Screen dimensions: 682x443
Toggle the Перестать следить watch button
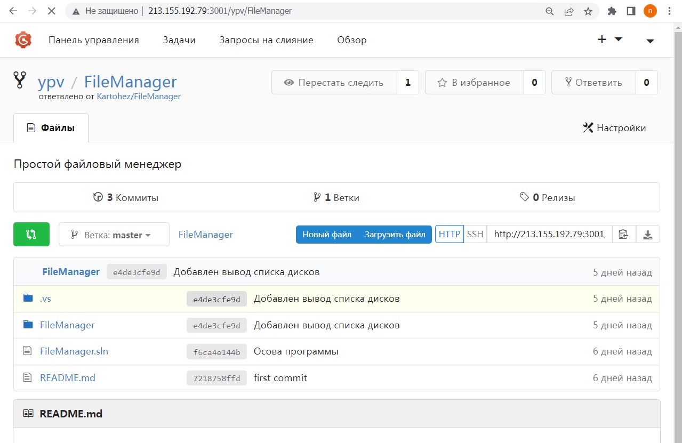click(334, 83)
